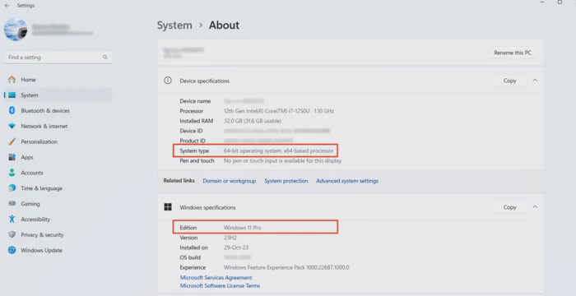Copy the Windows specifications

pyautogui.click(x=509, y=207)
